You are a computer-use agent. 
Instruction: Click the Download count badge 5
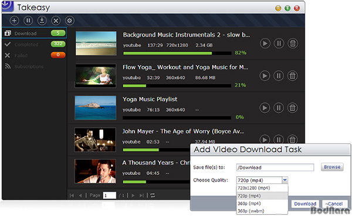[x=58, y=33]
